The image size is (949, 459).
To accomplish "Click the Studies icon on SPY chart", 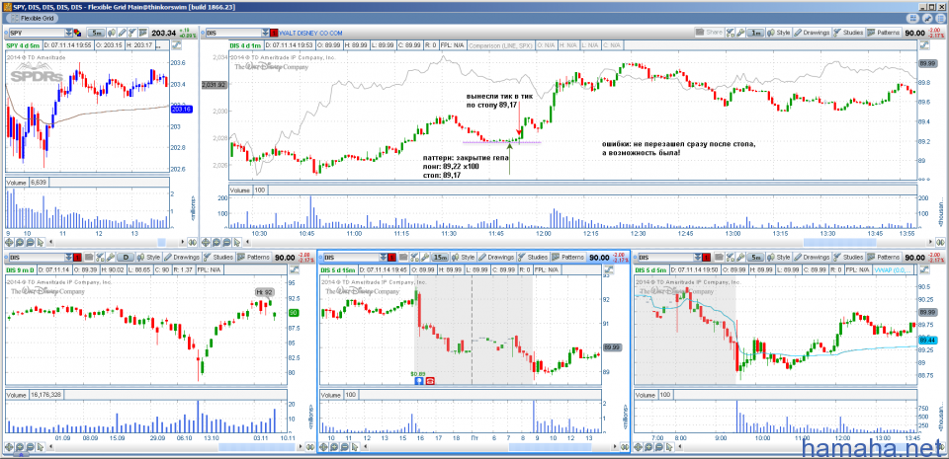I will [131, 33].
